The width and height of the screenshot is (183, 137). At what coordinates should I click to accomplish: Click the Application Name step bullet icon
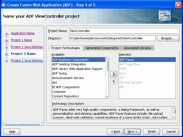tap(7, 33)
